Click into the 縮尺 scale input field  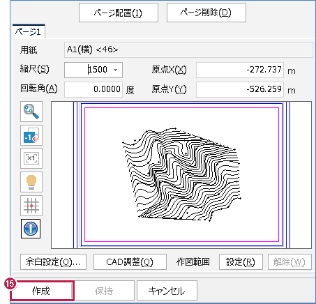tap(87, 70)
